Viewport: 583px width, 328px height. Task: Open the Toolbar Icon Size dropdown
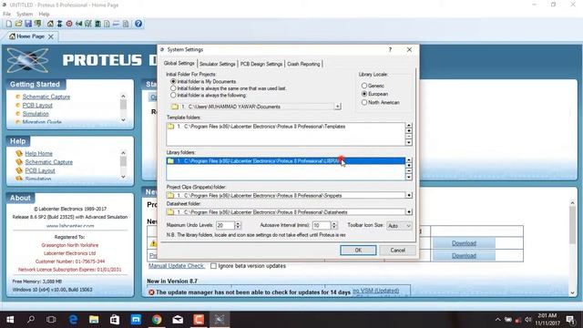(x=399, y=226)
